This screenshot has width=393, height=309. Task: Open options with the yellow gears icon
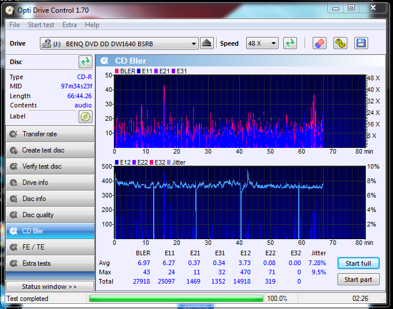point(340,43)
